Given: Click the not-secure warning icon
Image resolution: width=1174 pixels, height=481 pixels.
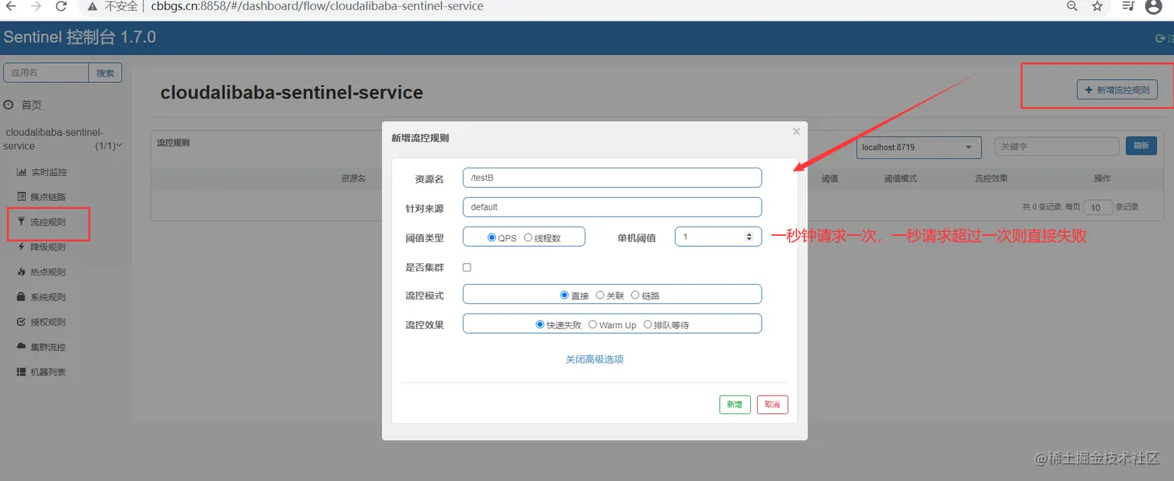Looking at the screenshot, I should tap(92, 6).
